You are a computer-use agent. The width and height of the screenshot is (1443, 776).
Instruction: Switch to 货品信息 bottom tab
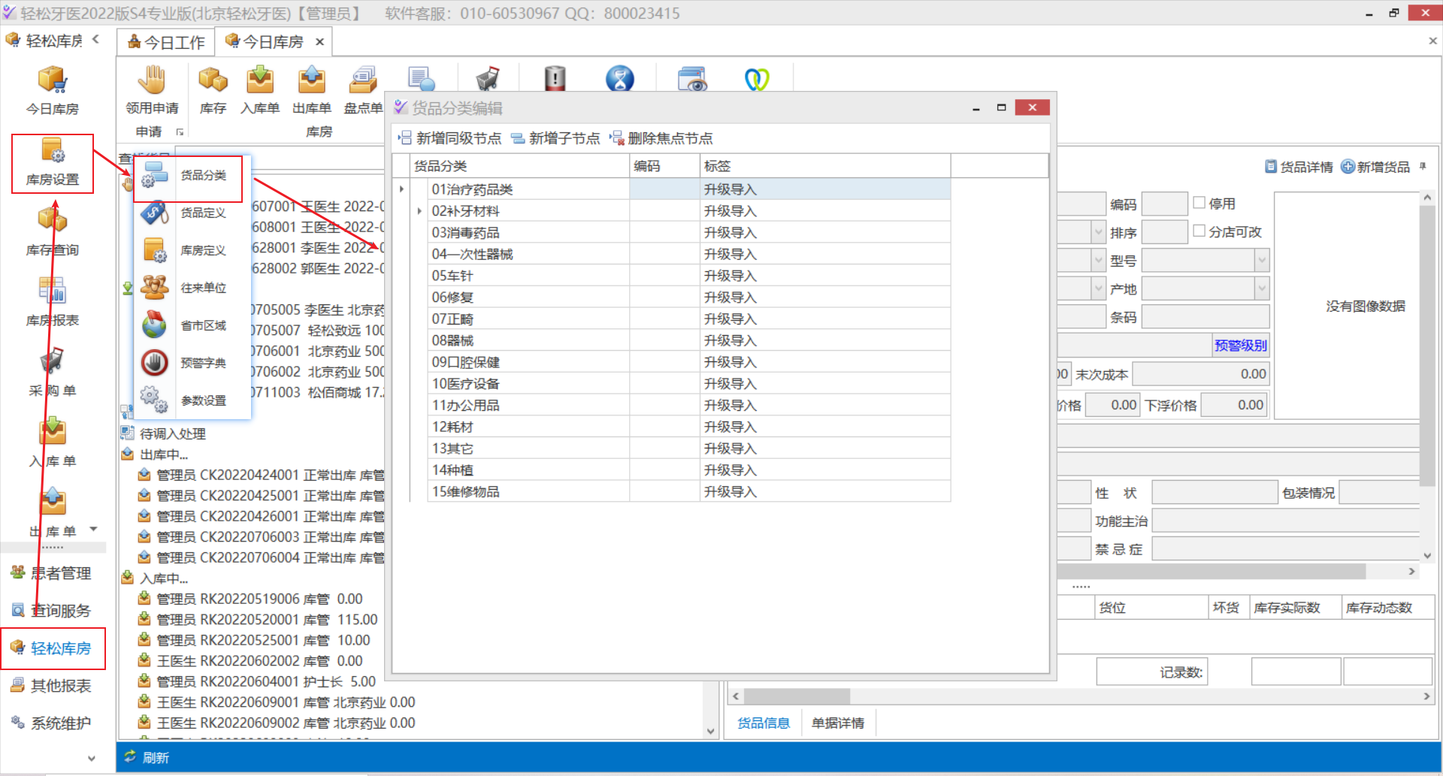(x=763, y=723)
